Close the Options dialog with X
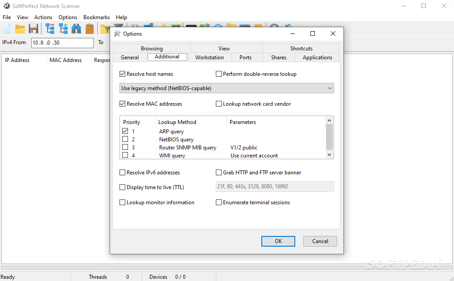 click(333, 33)
